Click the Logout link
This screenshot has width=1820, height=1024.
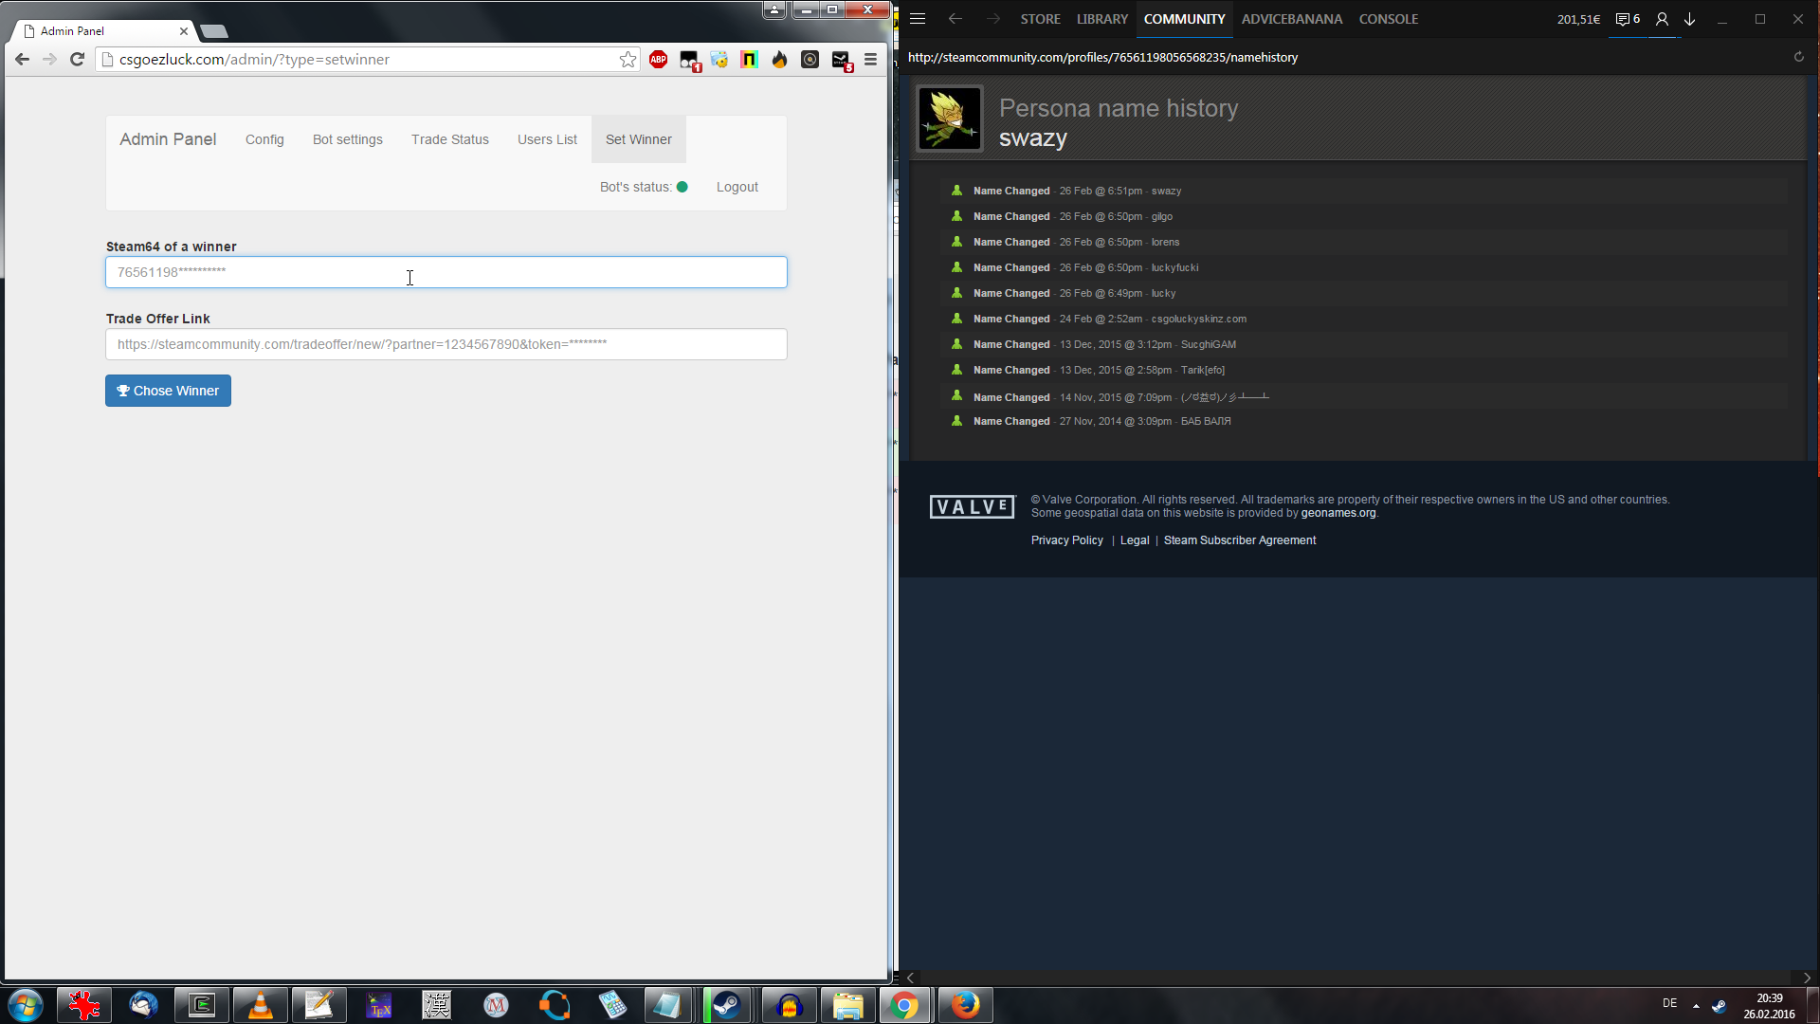coord(737,187)
